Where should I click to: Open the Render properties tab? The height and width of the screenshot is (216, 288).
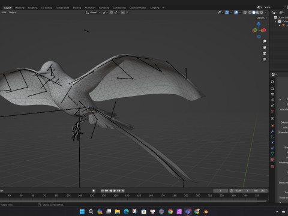tap(272, 88)
